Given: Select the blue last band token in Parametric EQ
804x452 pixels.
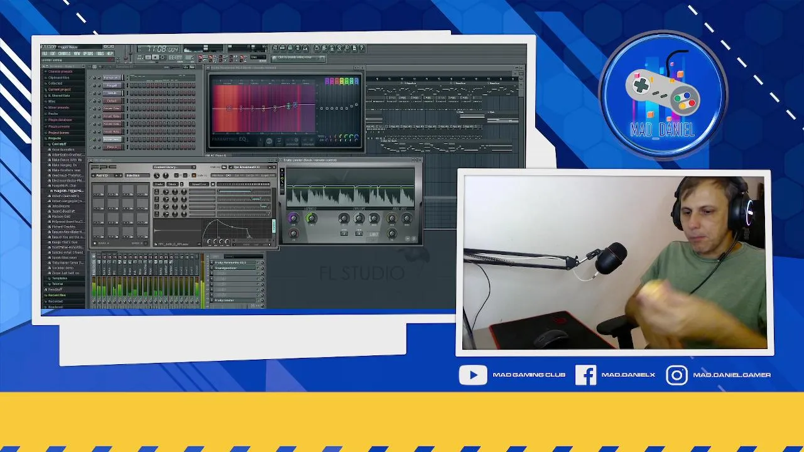Looking at the screenshot, I should pyautogui.click(x=356, y=82).
